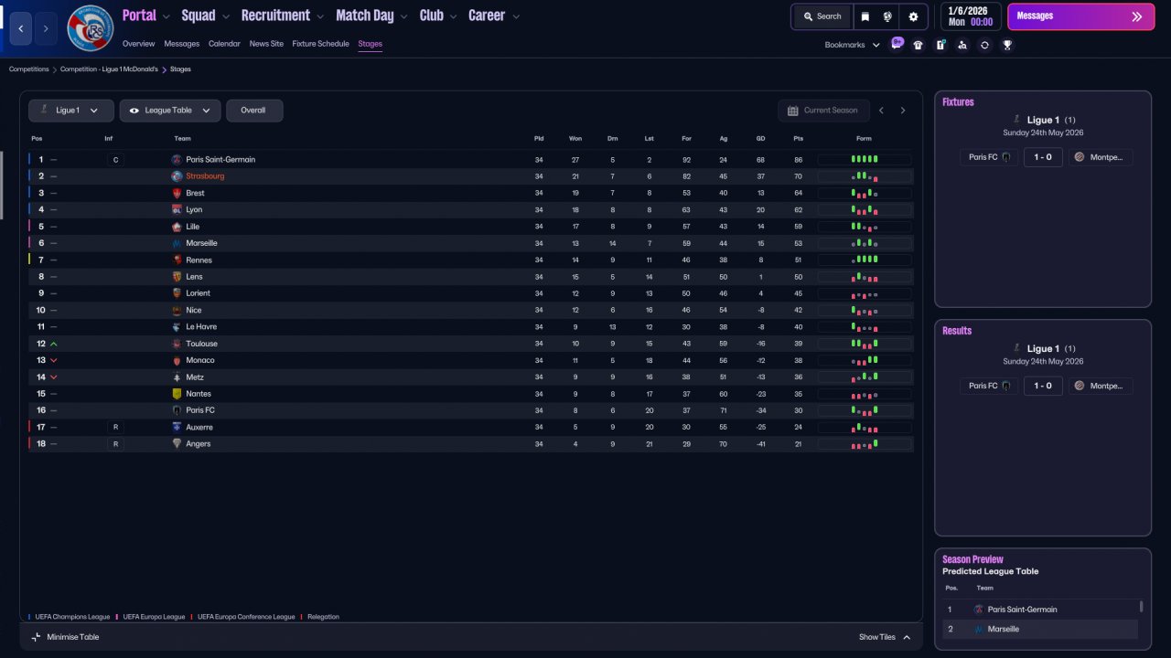Click the Paris Saint-Germain crest in table
The image size is (1171, 658).
[177, 160]
